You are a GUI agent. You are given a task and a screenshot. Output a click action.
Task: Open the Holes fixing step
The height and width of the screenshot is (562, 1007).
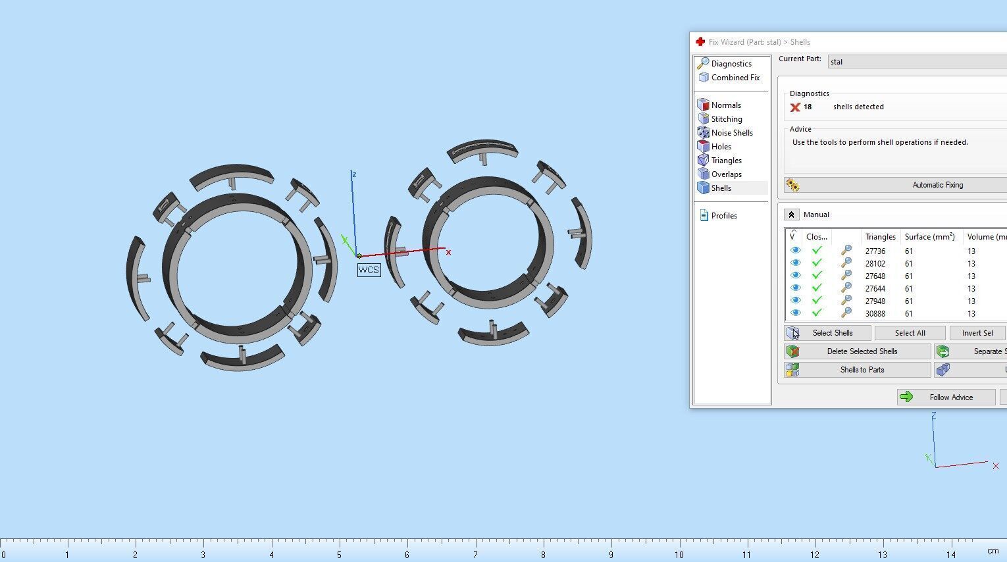pyautogui.click(x=721, y=147)
